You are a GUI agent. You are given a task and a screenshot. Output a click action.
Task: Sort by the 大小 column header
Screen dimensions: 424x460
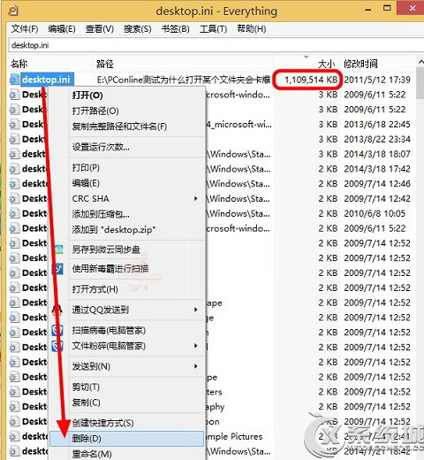pos(327,64)
